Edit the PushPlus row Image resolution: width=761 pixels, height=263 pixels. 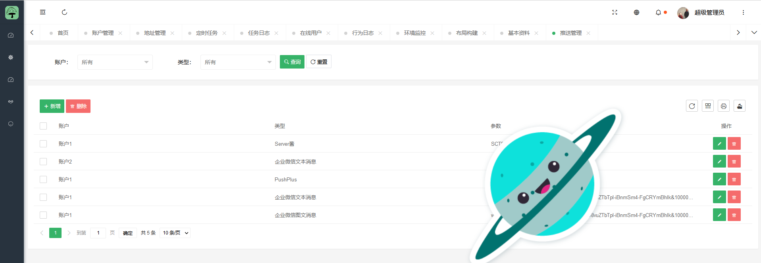point(719,179)
